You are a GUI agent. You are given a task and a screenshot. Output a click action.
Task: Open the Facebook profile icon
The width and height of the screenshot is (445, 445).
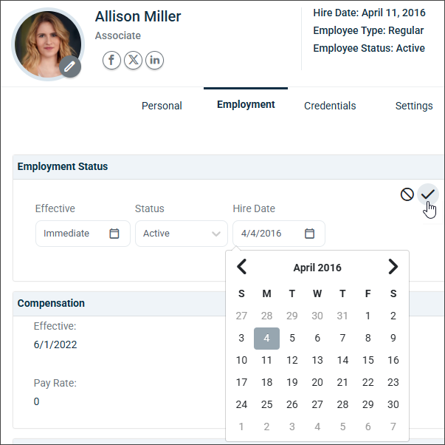[x=111, y=60]
